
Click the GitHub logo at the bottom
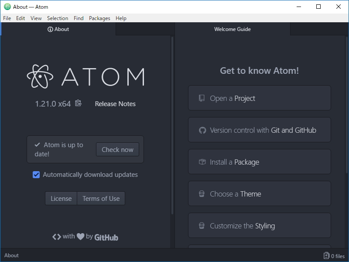click(106, 236)
